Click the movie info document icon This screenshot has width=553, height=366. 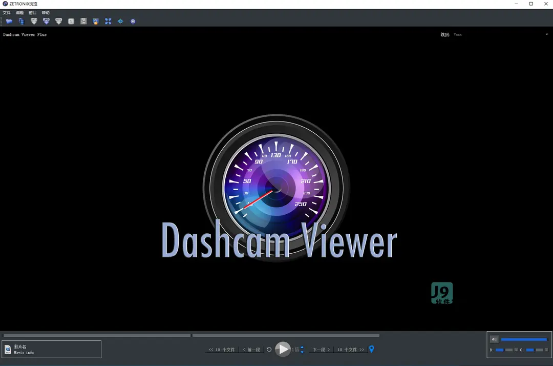pos(8,350)
